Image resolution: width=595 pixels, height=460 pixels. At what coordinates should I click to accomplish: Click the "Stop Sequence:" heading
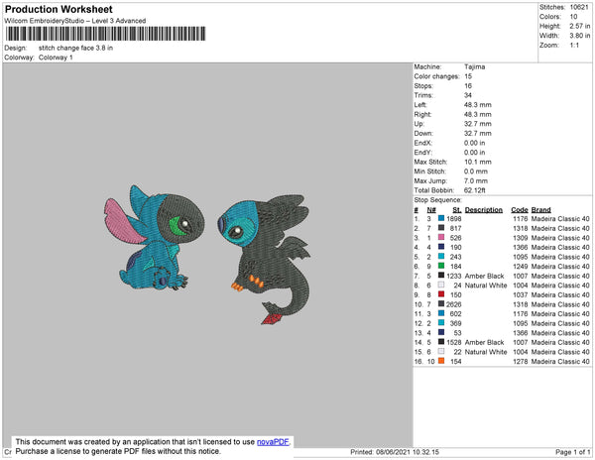pyautogui.click(x=438, y=200)
